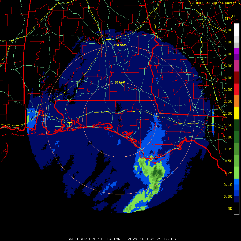Image resolution: width=241 pixels, height=241 pixels.
Task: Click the lime green swatch above 0.25
Action: point(236,173)
